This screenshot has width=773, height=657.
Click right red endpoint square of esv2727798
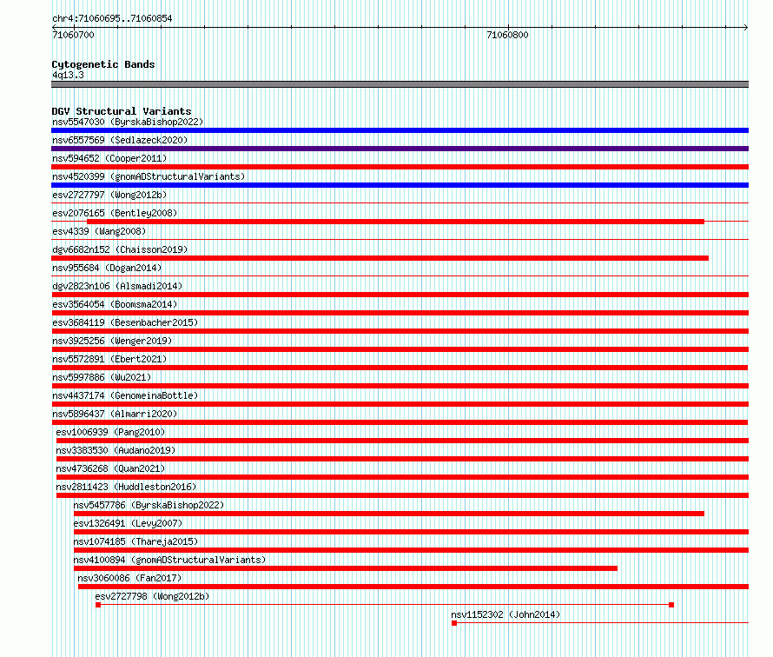coord(671,605)
